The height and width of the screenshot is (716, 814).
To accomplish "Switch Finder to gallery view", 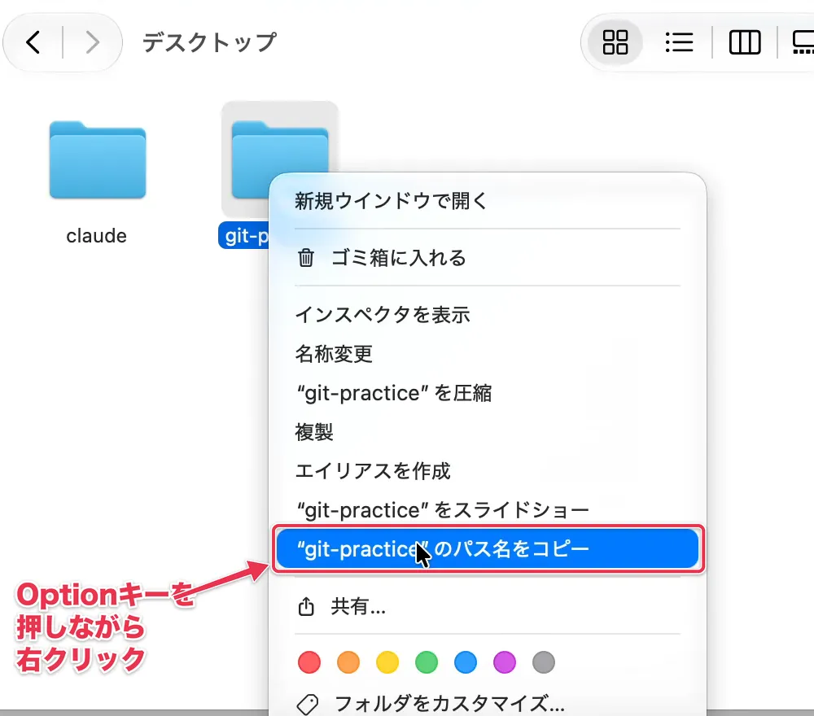I will coord(803,42).
